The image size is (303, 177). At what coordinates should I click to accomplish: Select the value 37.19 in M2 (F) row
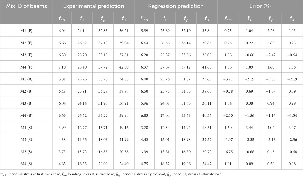103,43
